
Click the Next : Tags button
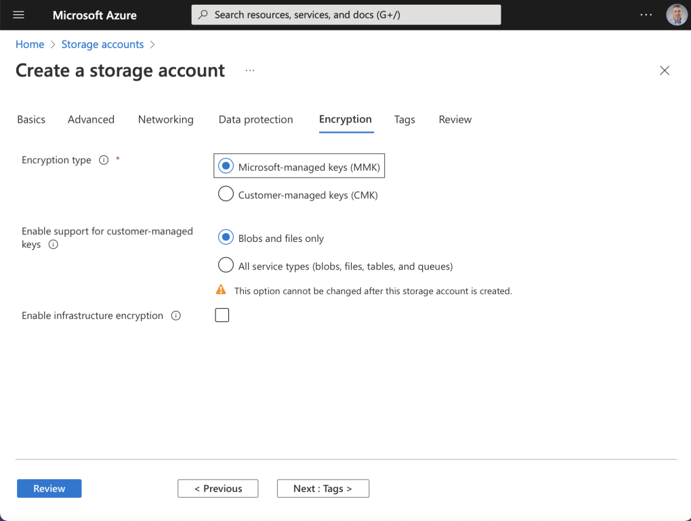(x=322, y=488)
